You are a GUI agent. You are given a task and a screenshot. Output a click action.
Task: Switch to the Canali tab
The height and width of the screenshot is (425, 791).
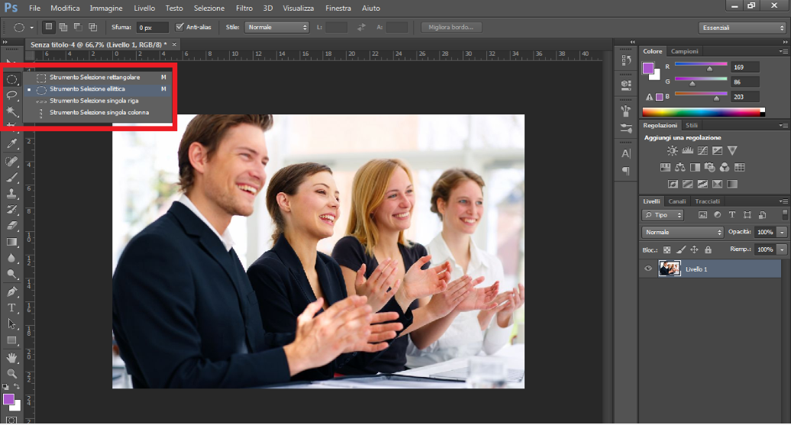[x=677, y=201]
